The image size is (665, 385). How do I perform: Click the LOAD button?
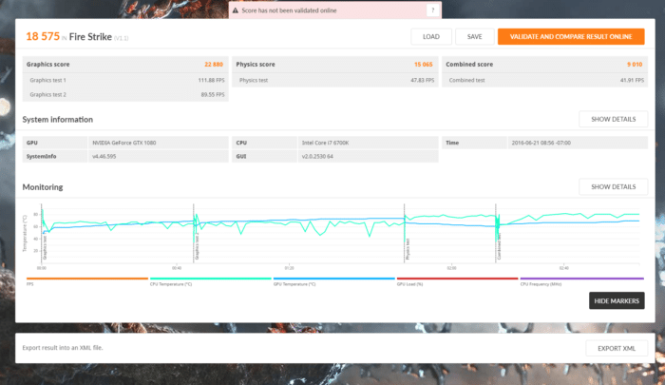point(431,36)
